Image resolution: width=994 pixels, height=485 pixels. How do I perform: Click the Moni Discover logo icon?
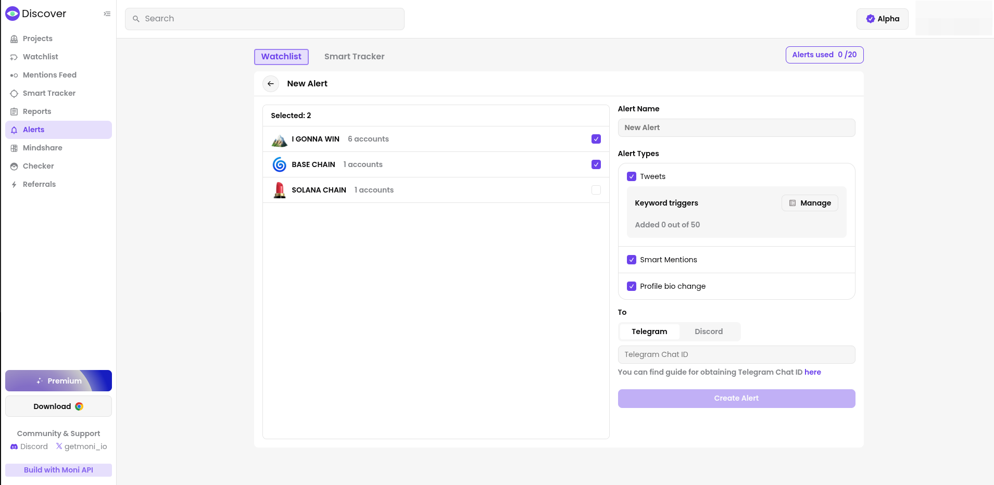click(x=12, y=14)
